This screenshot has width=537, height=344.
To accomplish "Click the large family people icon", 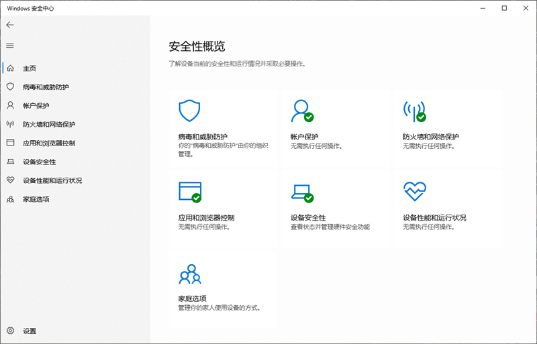I will point(190,274).
